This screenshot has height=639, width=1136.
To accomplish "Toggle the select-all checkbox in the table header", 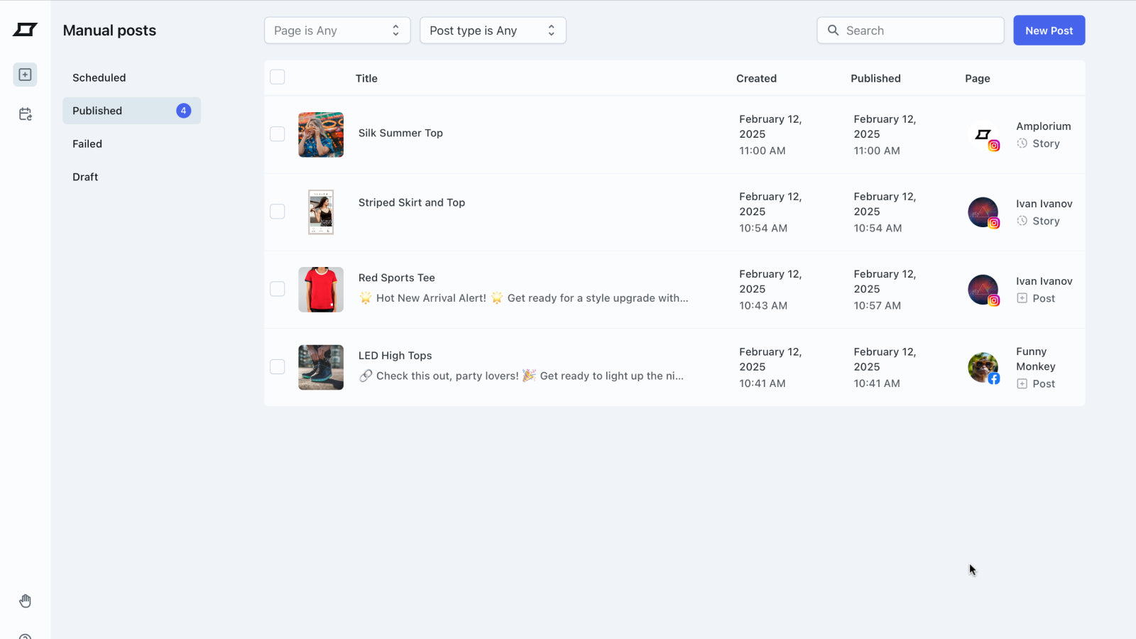I will (x=278, y=77).
